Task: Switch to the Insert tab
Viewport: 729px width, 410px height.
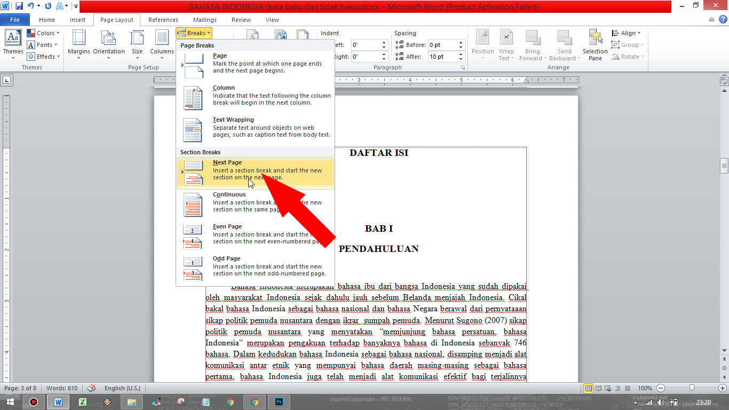Action: coord(77,20)
